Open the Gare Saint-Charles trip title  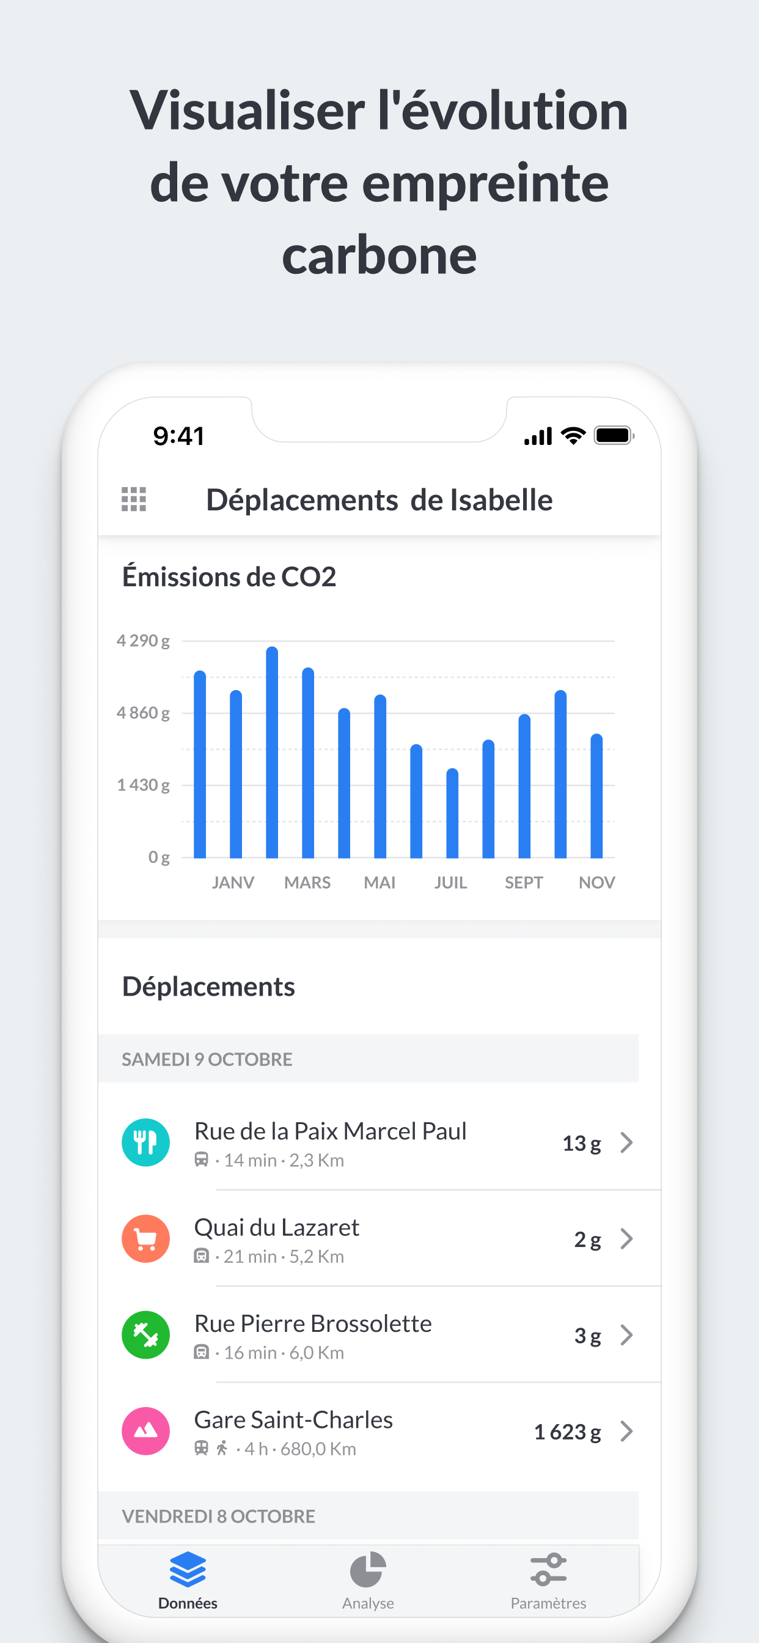pyautogui.click(x=293, y=1420)
